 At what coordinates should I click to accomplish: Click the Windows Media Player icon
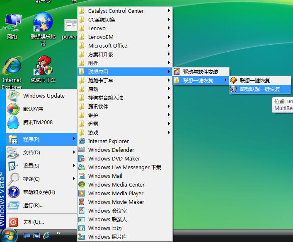pyautogui.click(x=82, y=193)
